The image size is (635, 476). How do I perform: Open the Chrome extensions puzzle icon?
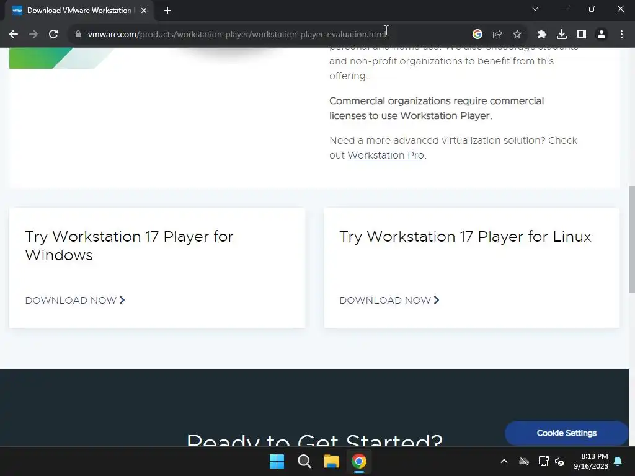point(542,35)
